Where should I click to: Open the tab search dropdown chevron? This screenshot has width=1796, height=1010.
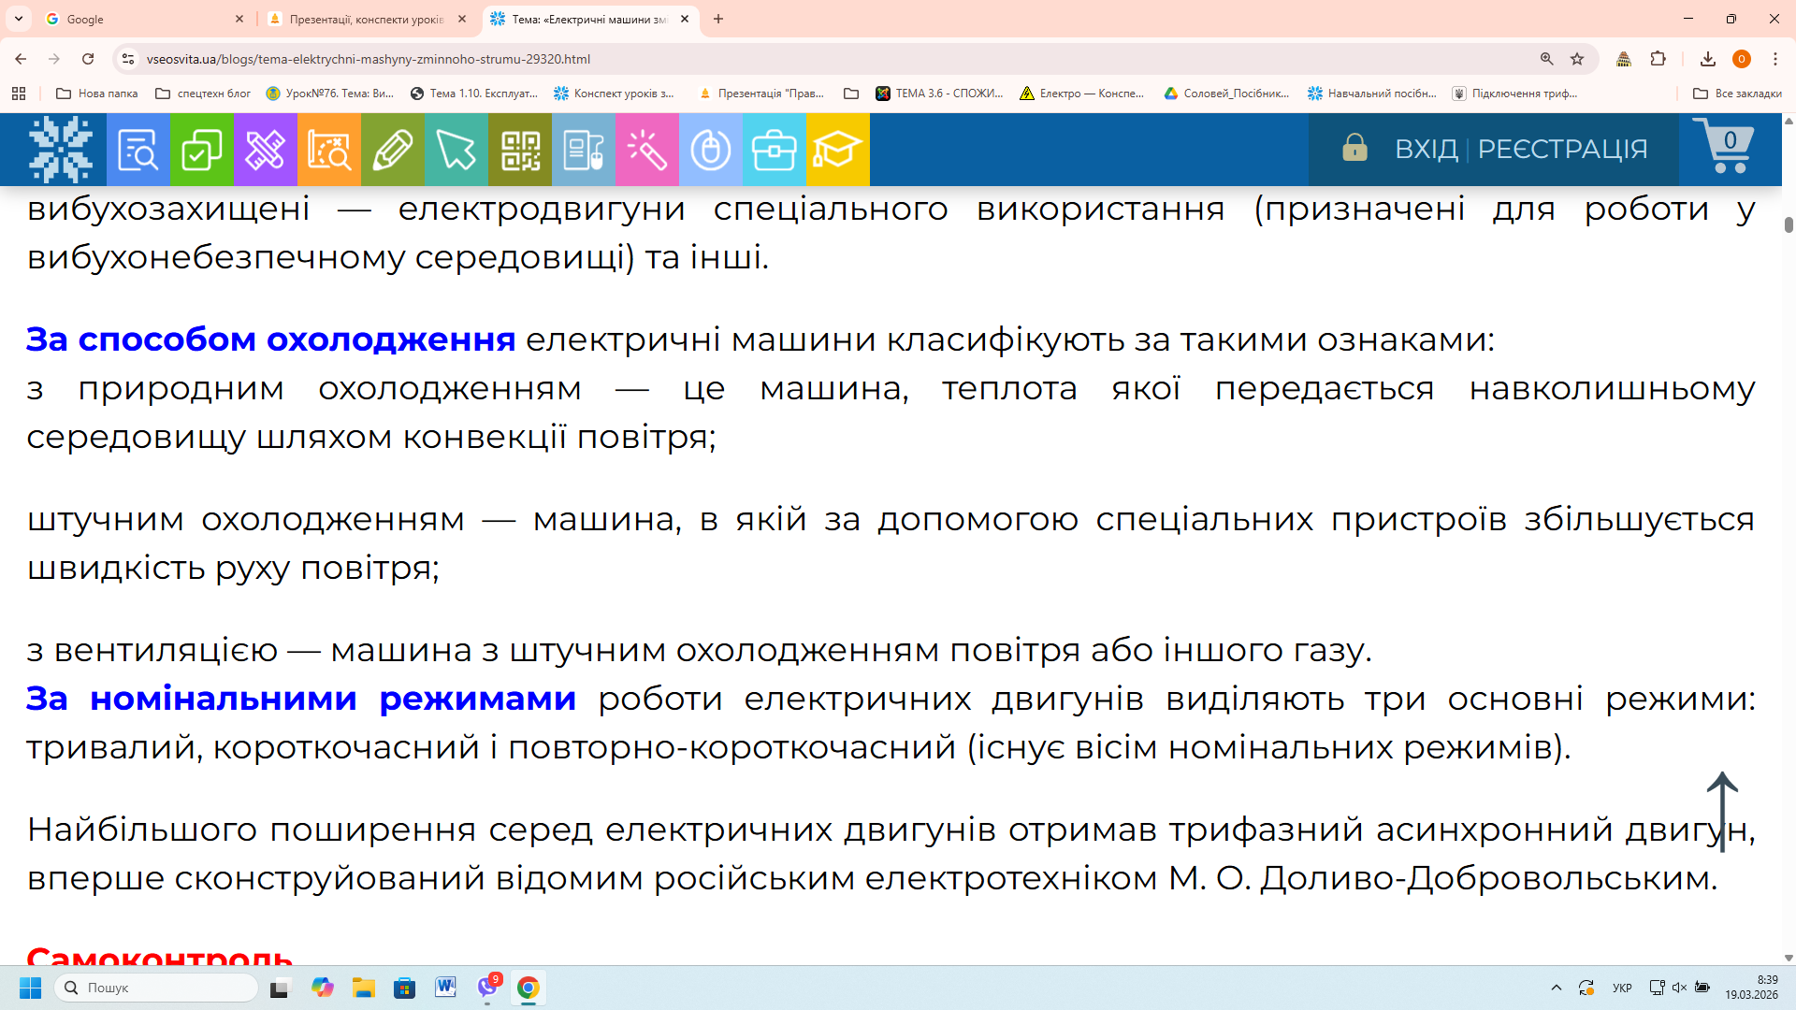[19, 19]
